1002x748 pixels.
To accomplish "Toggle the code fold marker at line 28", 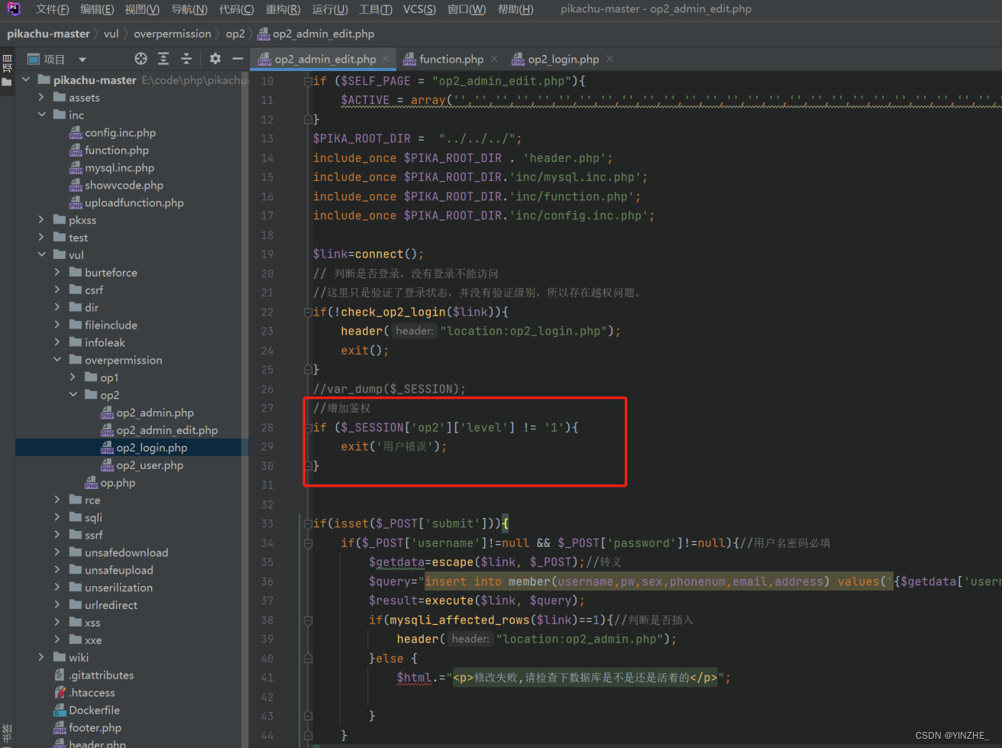I will click(308, 427).
